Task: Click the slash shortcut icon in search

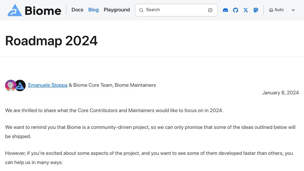Action: (210, 10)
